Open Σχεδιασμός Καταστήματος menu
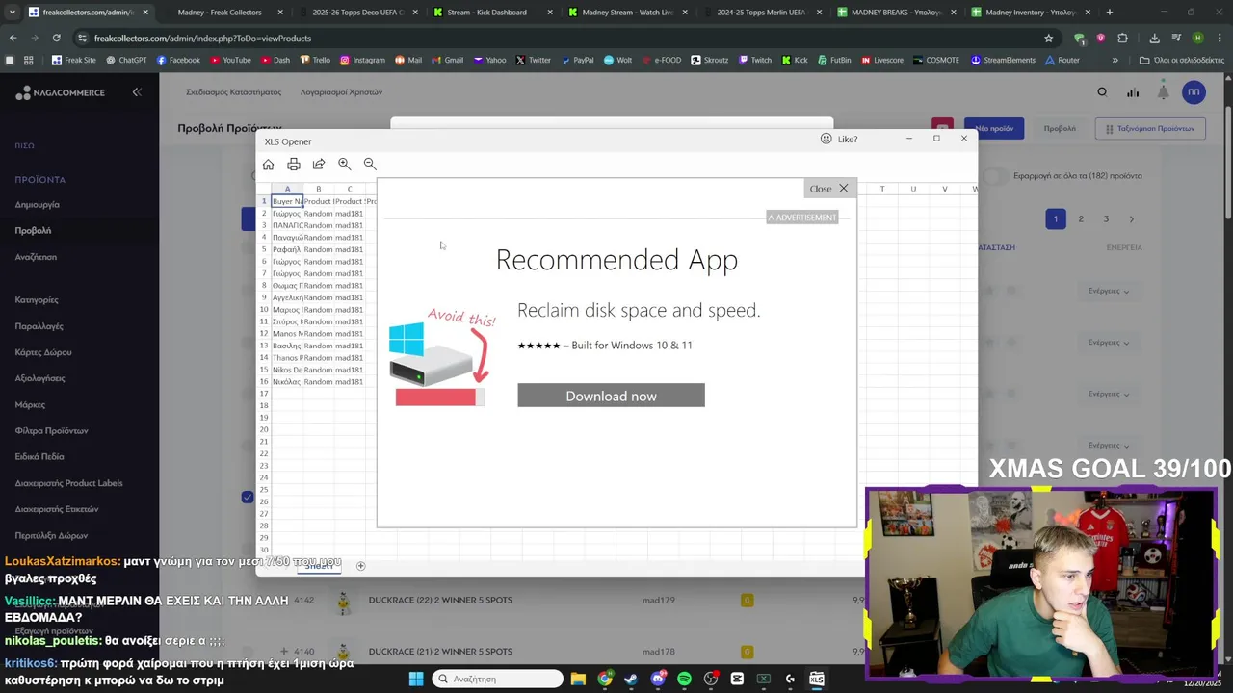 [233, 92]
